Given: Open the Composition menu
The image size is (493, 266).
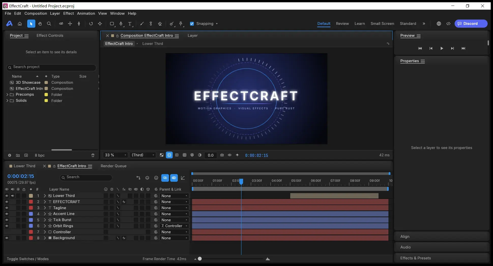Looking at the screenshot, I should point(36,13).
